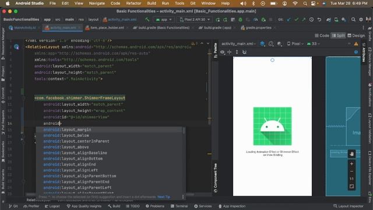Open App Quality Insights tool window
Viewport: 373px width, 210px height.
coord(84,206)
